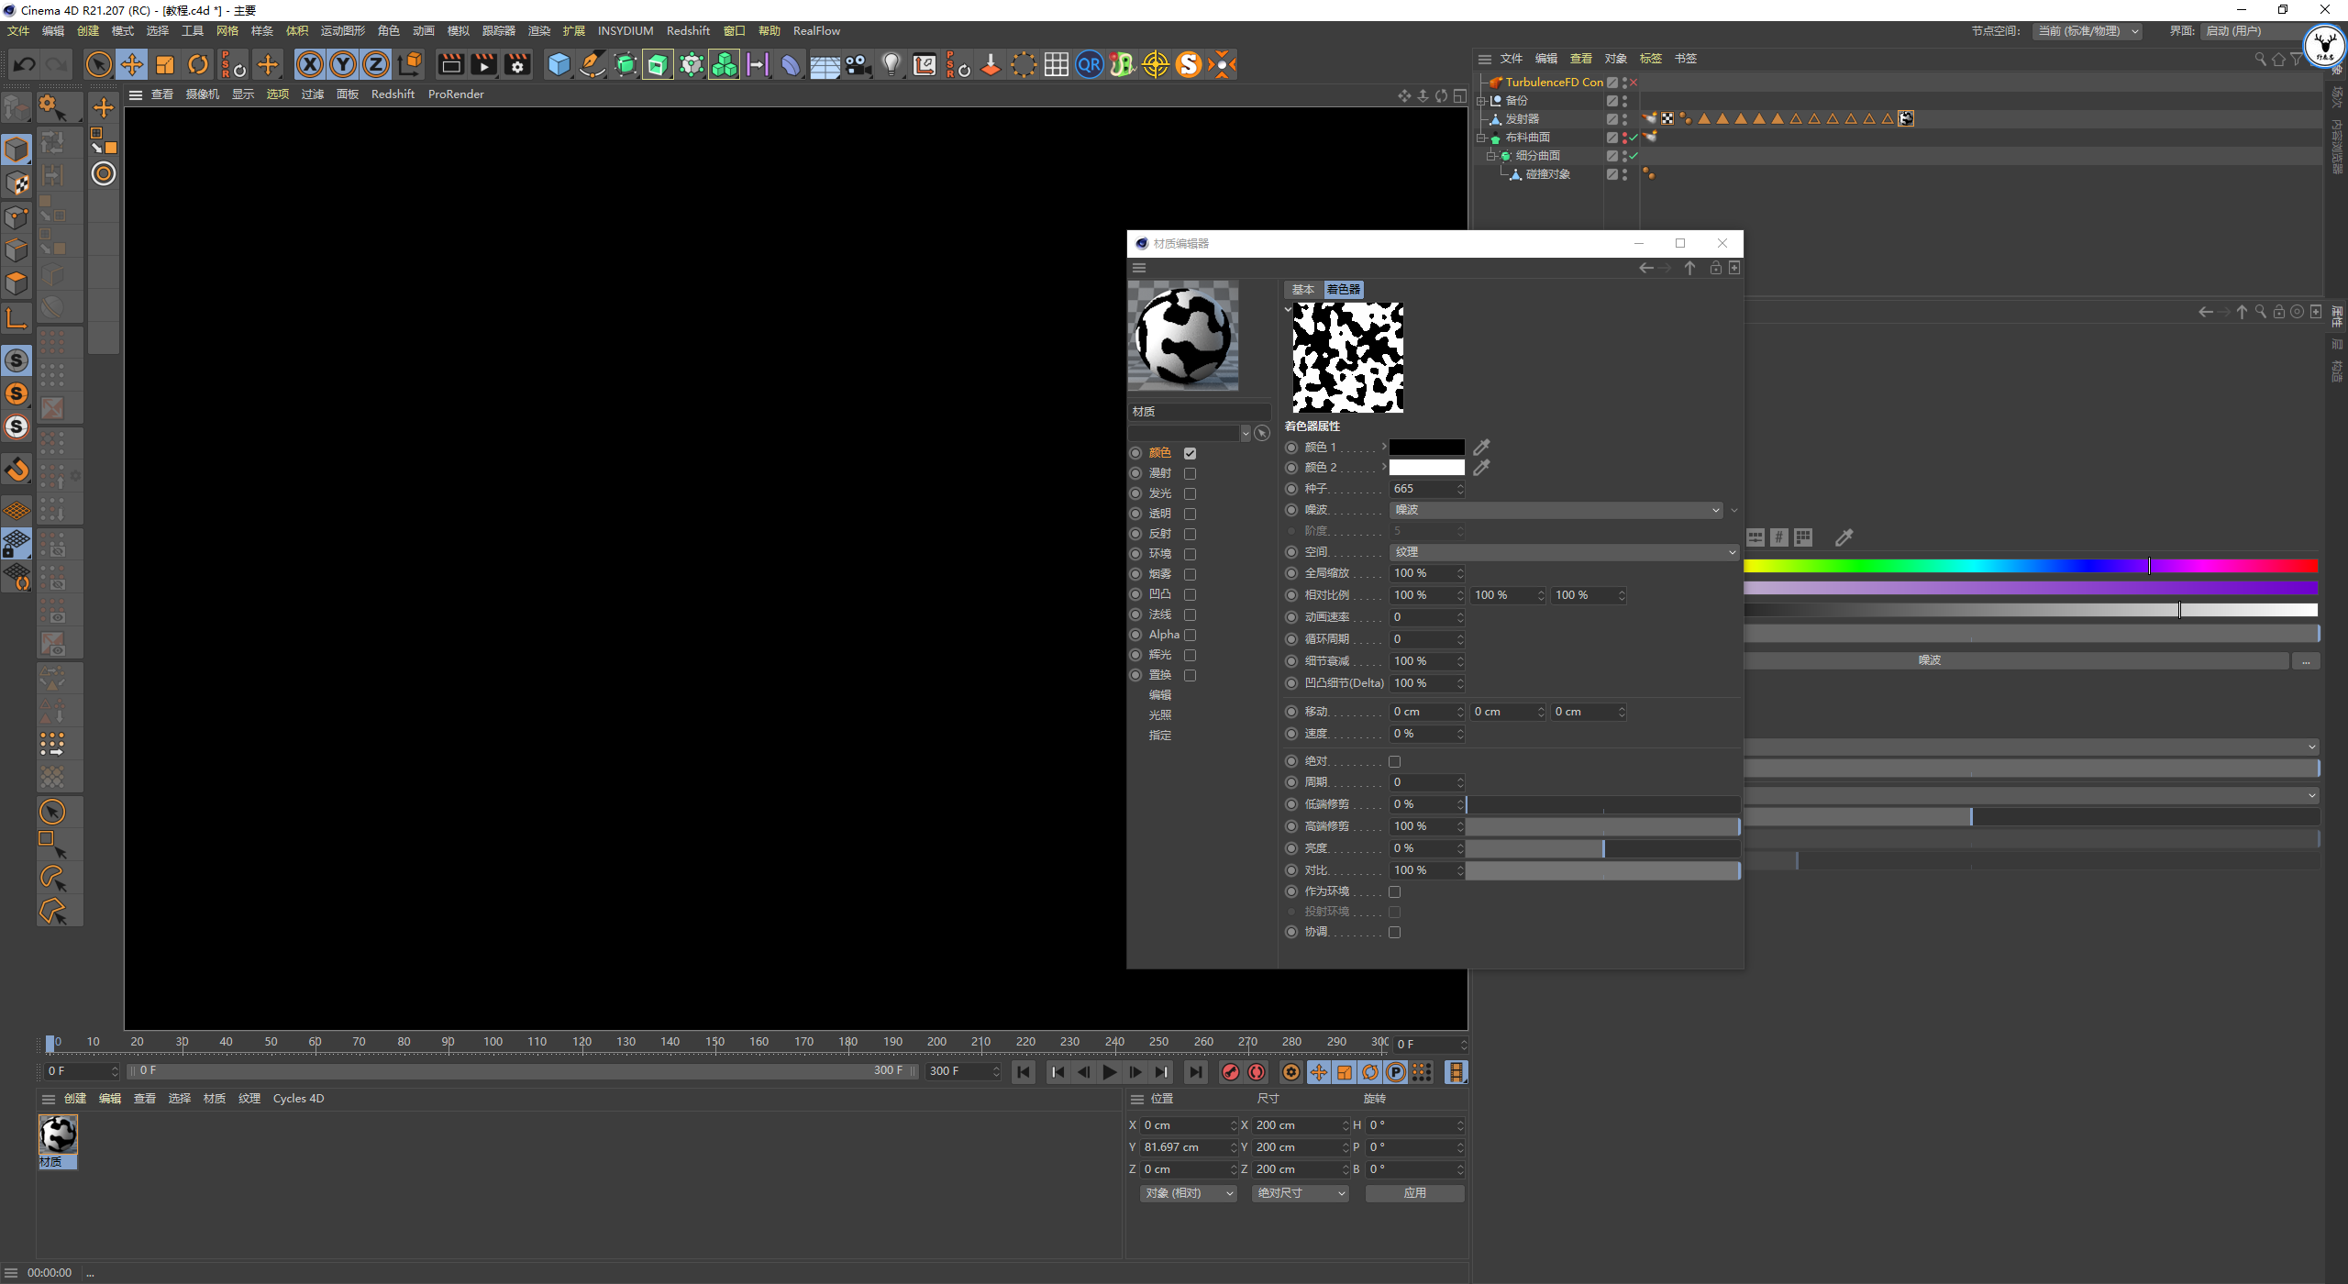This screenshot has height=1284, width=2348.
Task: Toggle X axis lock icon
Action: 310,64
